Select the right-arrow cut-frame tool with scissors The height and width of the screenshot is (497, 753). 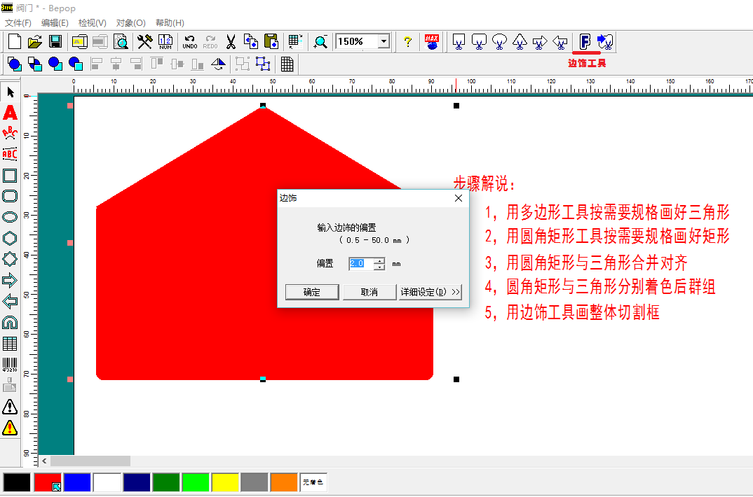tap(540, 42)
